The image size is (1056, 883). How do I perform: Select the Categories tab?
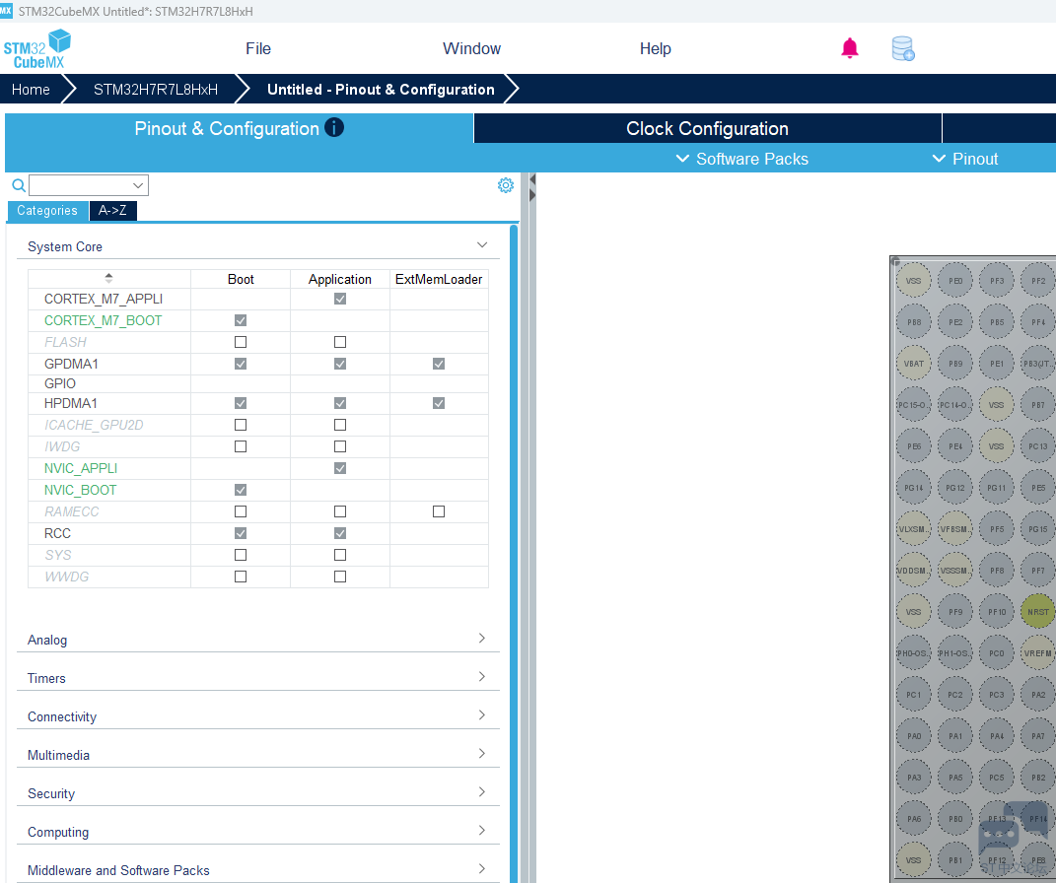(47, 210)
